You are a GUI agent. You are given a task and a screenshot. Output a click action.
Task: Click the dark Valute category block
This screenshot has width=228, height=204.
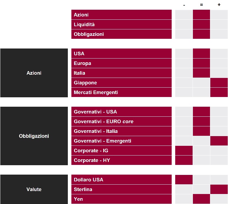[34, 189]
